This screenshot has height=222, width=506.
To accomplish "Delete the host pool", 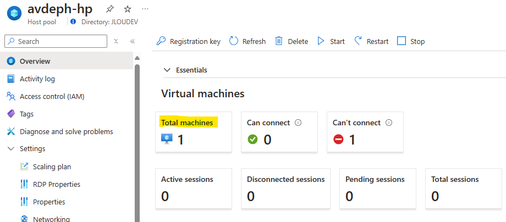I will click(291, 41).
